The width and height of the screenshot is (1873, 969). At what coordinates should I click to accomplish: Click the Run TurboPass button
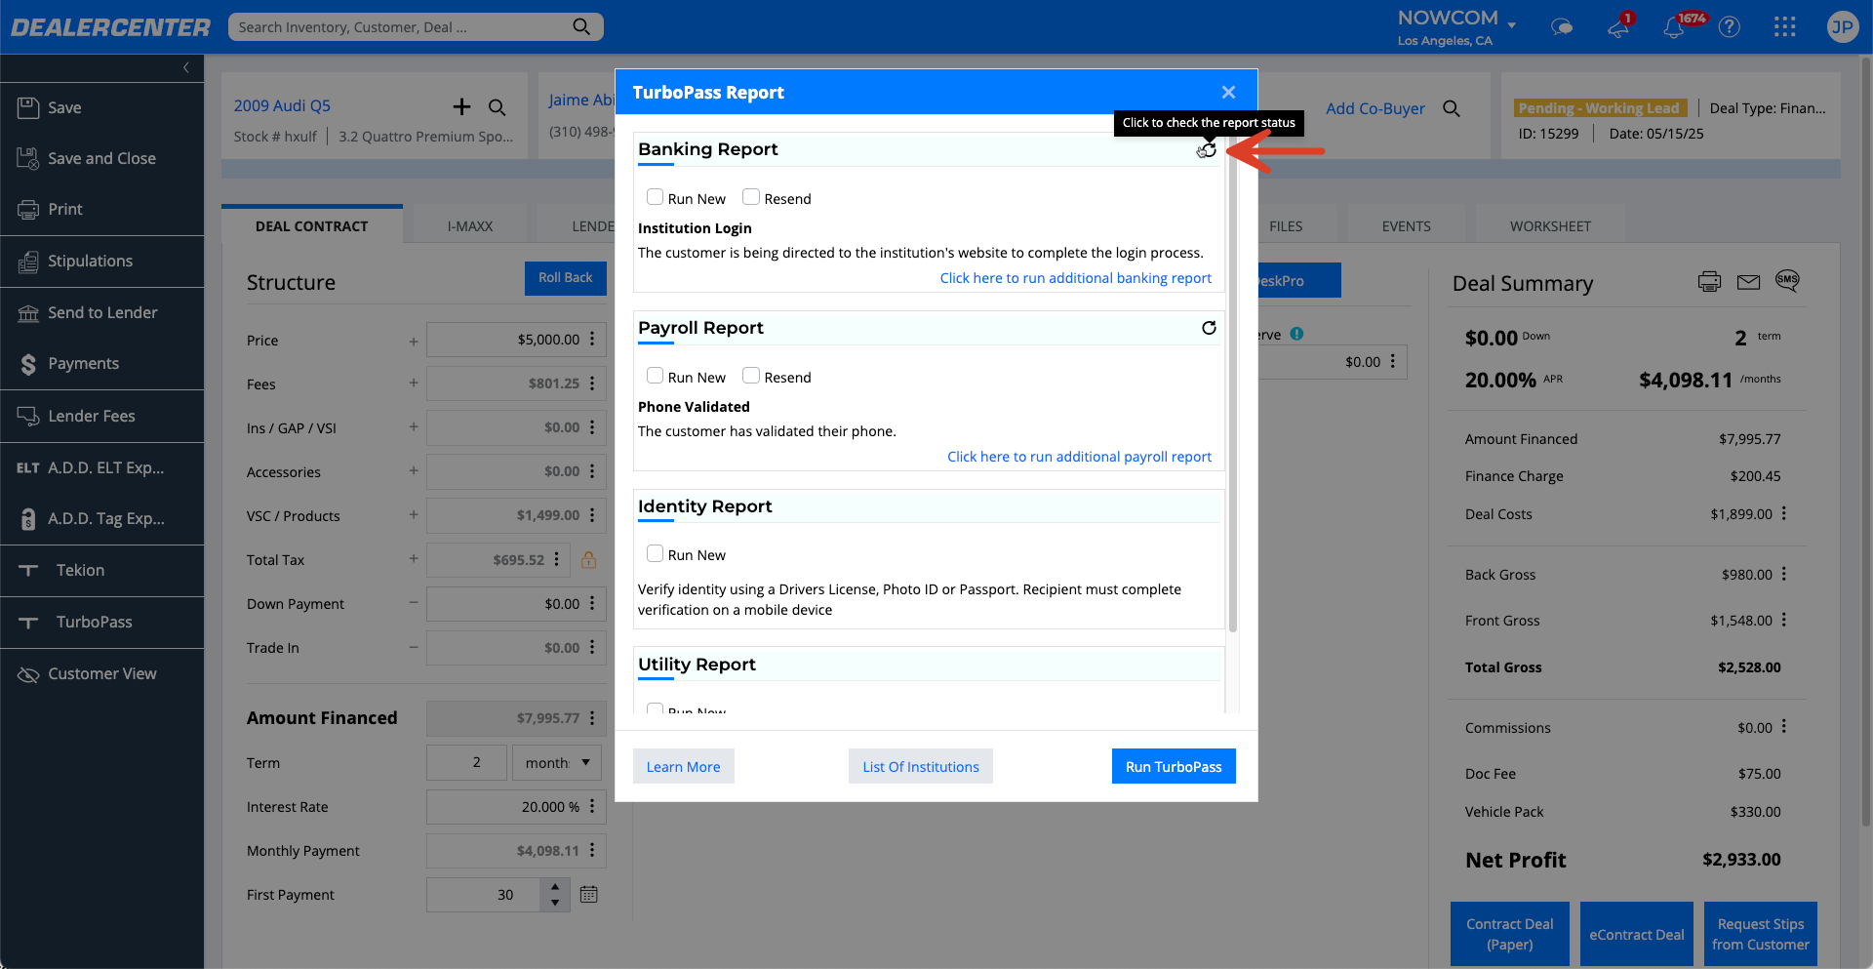click(x=1174, y=766)
